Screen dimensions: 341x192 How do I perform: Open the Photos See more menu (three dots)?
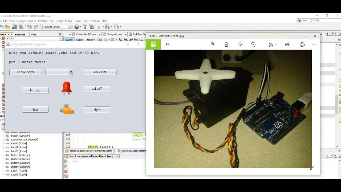[315, 45]
